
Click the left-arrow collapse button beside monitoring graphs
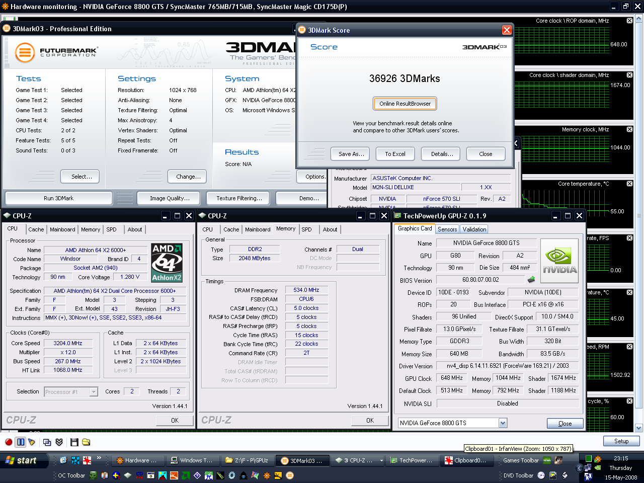point(516,143)
